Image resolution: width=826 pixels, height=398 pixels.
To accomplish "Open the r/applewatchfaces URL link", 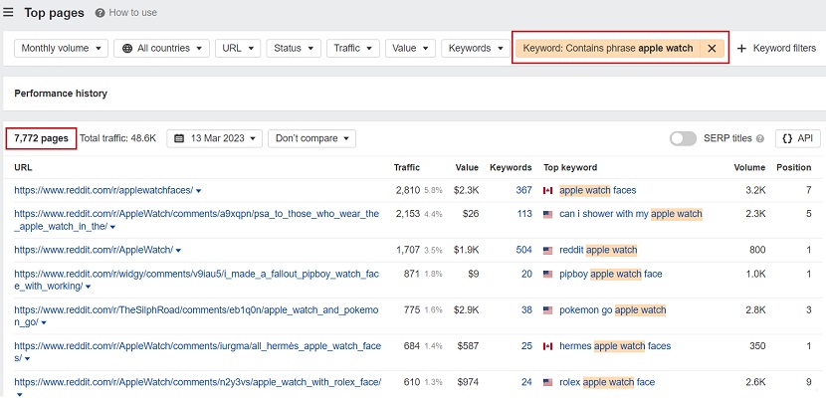I will pos(103,190).
